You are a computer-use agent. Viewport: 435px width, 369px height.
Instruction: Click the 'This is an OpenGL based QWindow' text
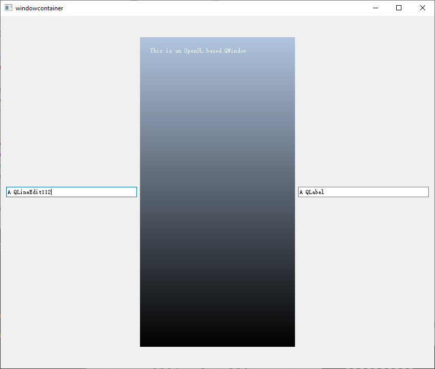(x=198, y=51)
